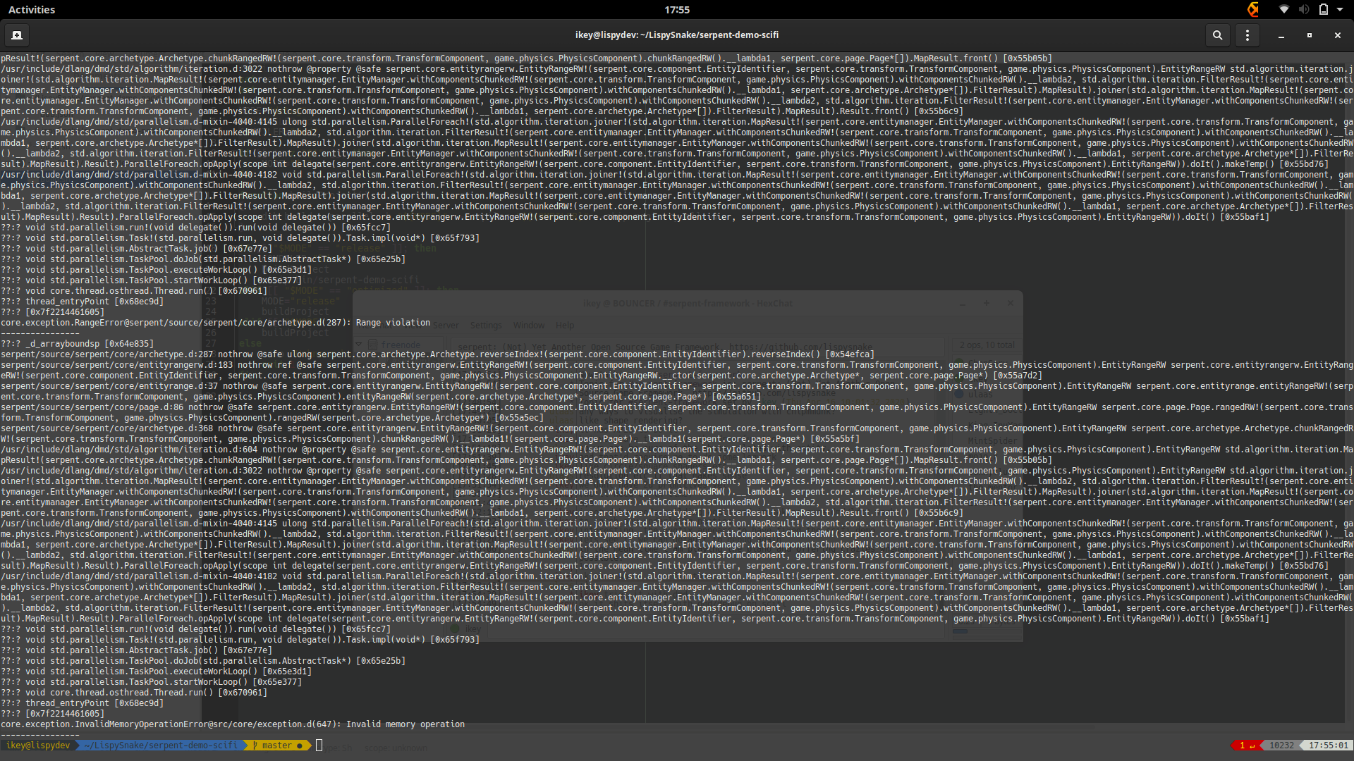The width and height of the screenshot is (1354, 761).
Task: Expand the system menu arrow
Action: 1340,10
